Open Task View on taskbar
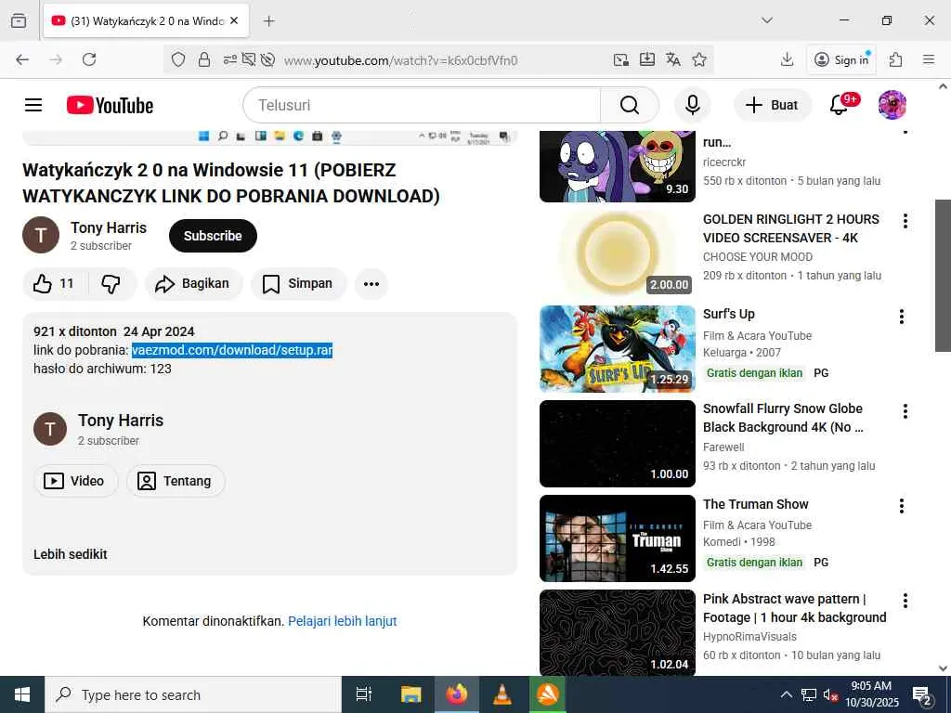This screenshot has width=951, height=713. [x=364, y=694]
